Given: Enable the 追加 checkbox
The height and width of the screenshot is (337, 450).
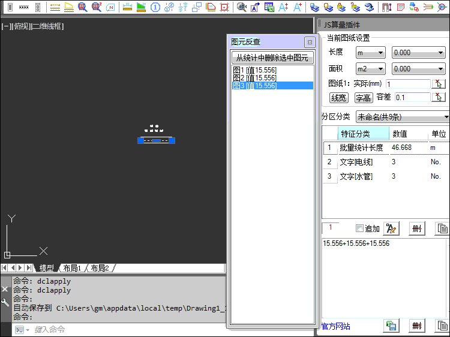Looking at the screenshot, I should pyautogui.click(x=359, y=228).
